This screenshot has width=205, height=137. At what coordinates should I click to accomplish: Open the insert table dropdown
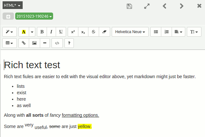tap(9, 43)
